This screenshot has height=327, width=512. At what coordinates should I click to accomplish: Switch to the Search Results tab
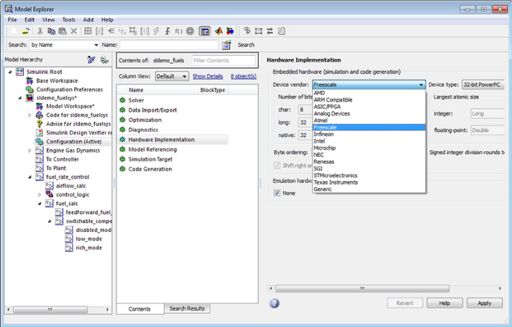click(187, 308)
